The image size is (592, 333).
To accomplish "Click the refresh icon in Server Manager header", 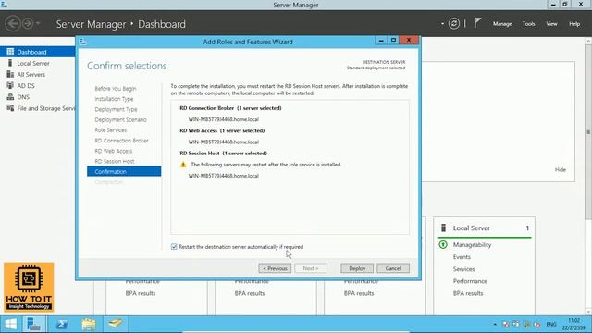I will (454, 23).
